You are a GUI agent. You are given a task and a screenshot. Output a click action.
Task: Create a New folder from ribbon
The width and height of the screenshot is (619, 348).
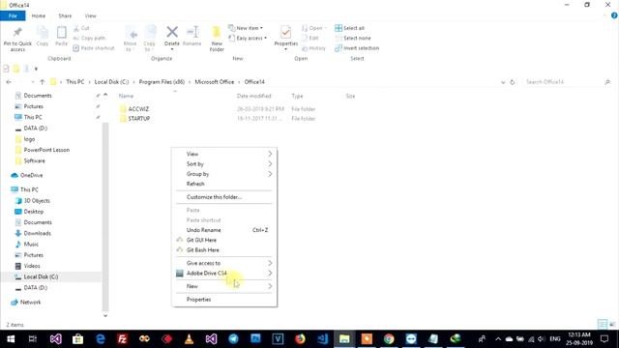point(217,38)
